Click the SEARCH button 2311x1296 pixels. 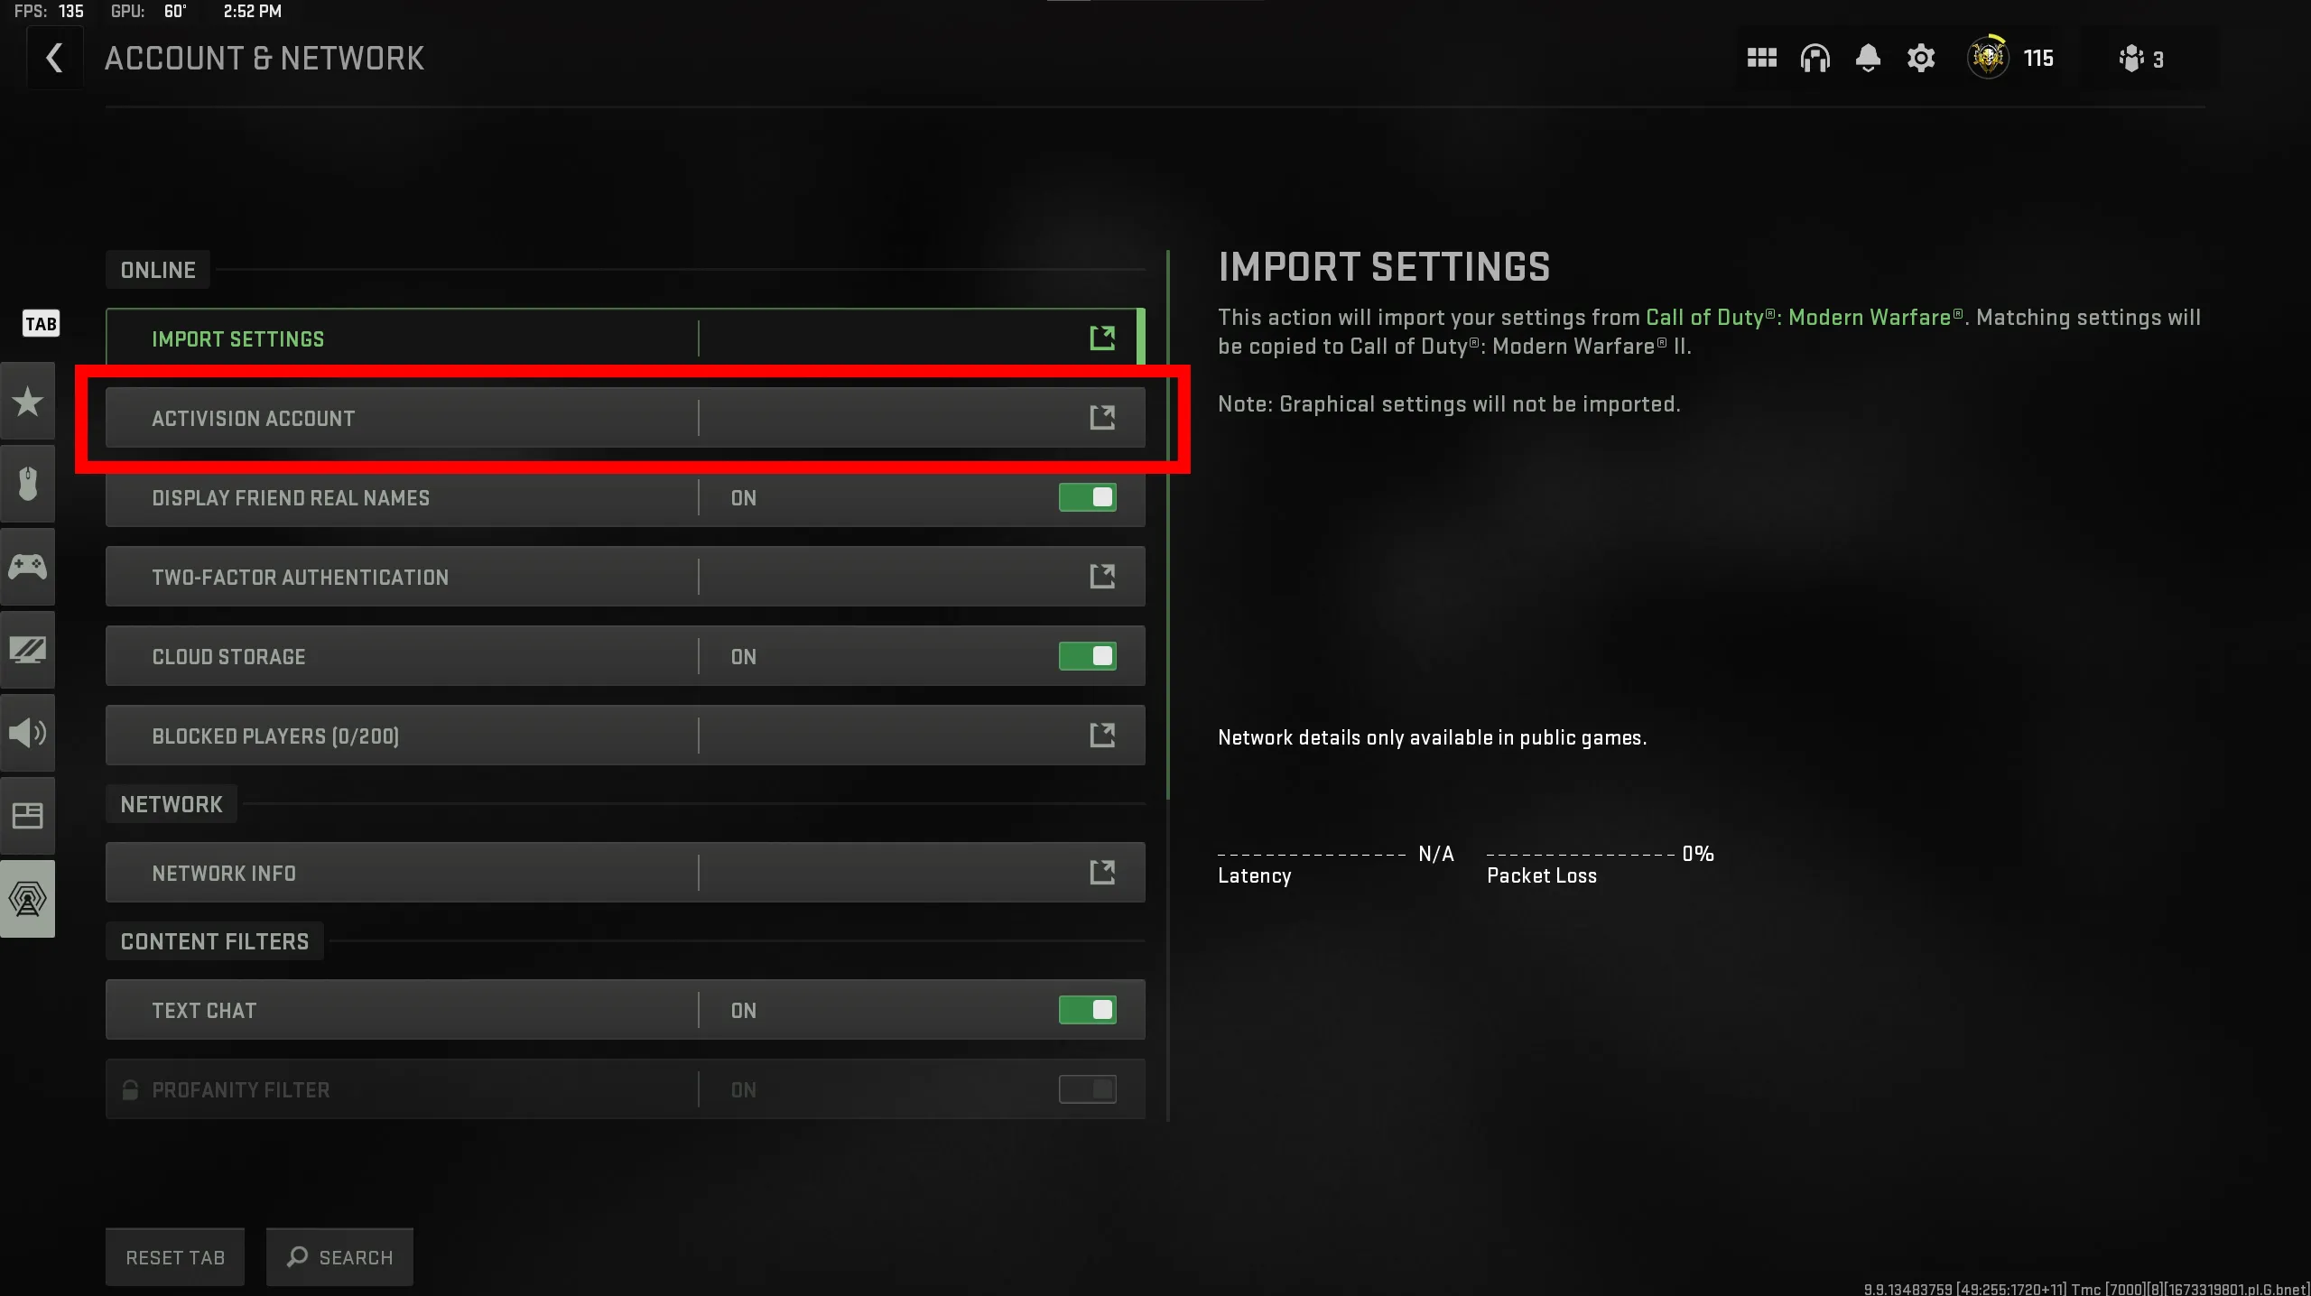[x=339, y=1258]
